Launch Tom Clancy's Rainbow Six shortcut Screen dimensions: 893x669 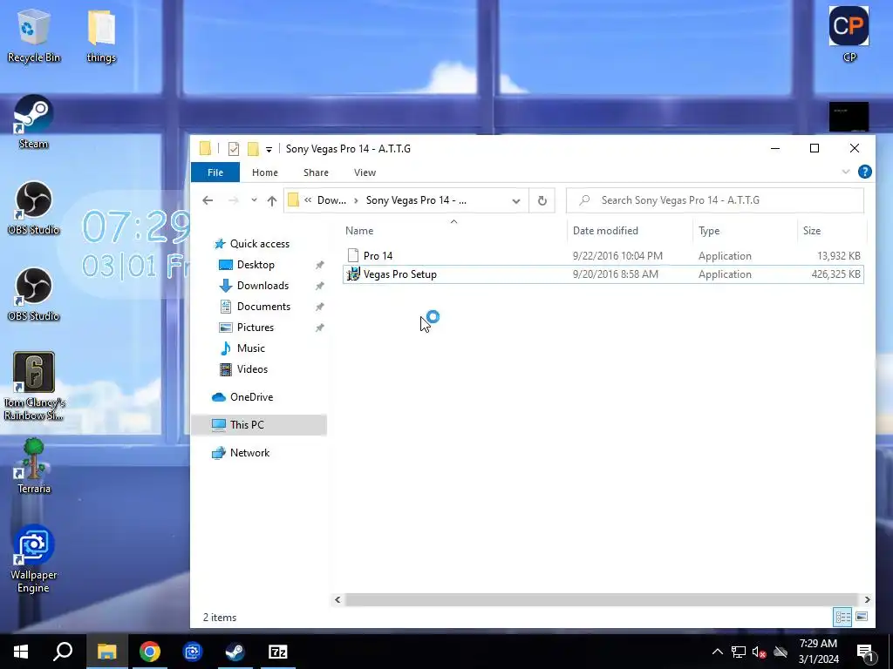click(x=34, y=386)
